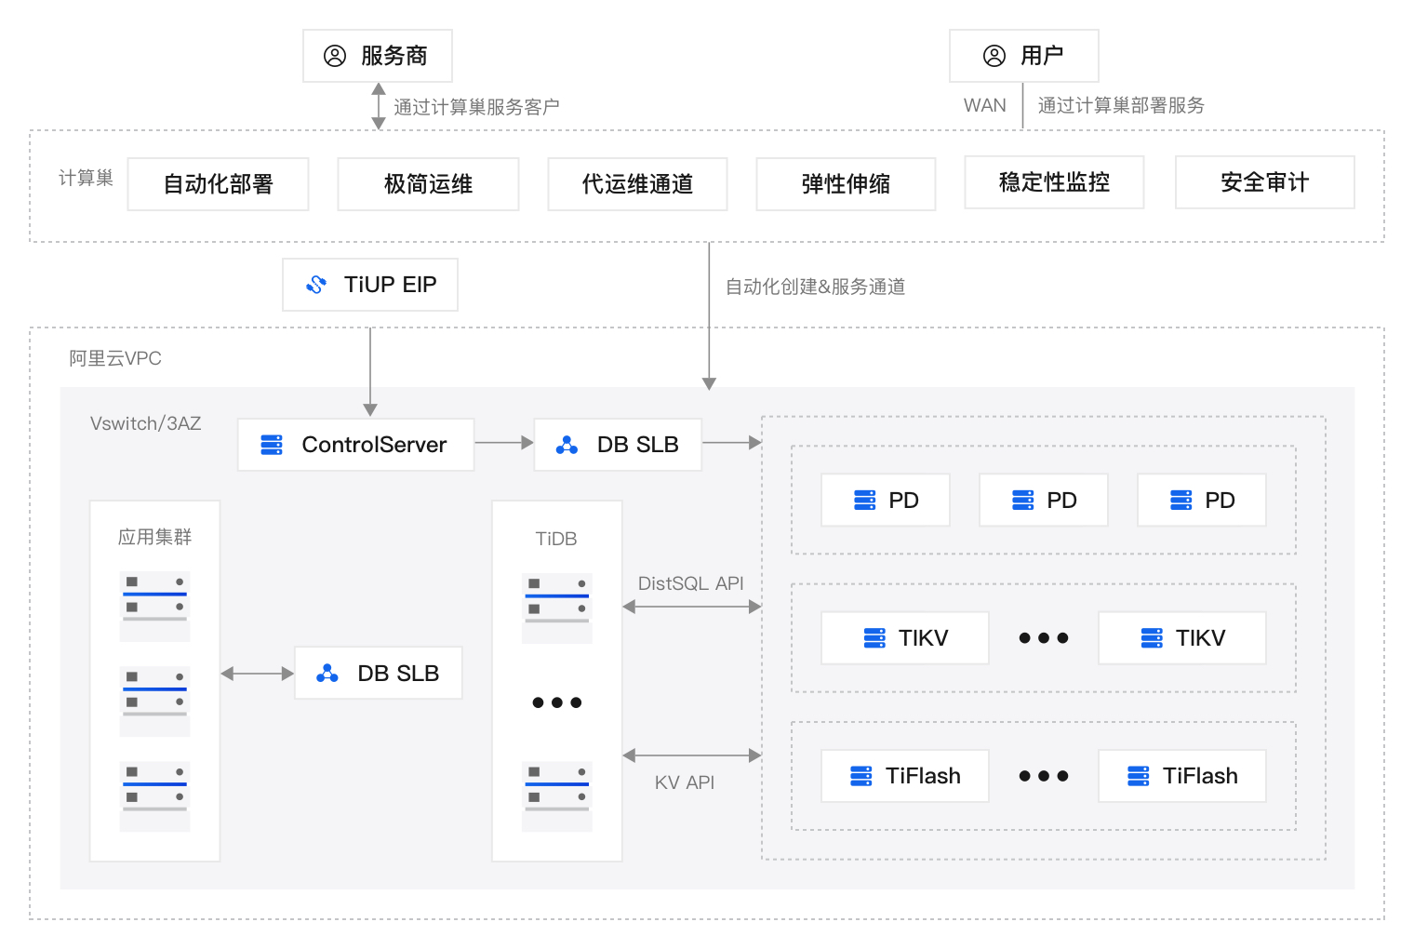Select the 极简运维 box
This screenshot has height=949, width=1414.
428,184
